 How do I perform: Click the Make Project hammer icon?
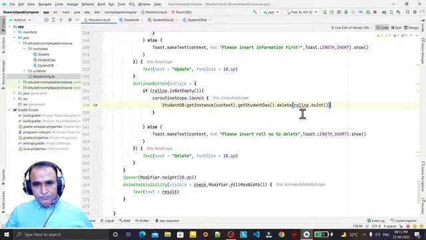coord(254,12)
